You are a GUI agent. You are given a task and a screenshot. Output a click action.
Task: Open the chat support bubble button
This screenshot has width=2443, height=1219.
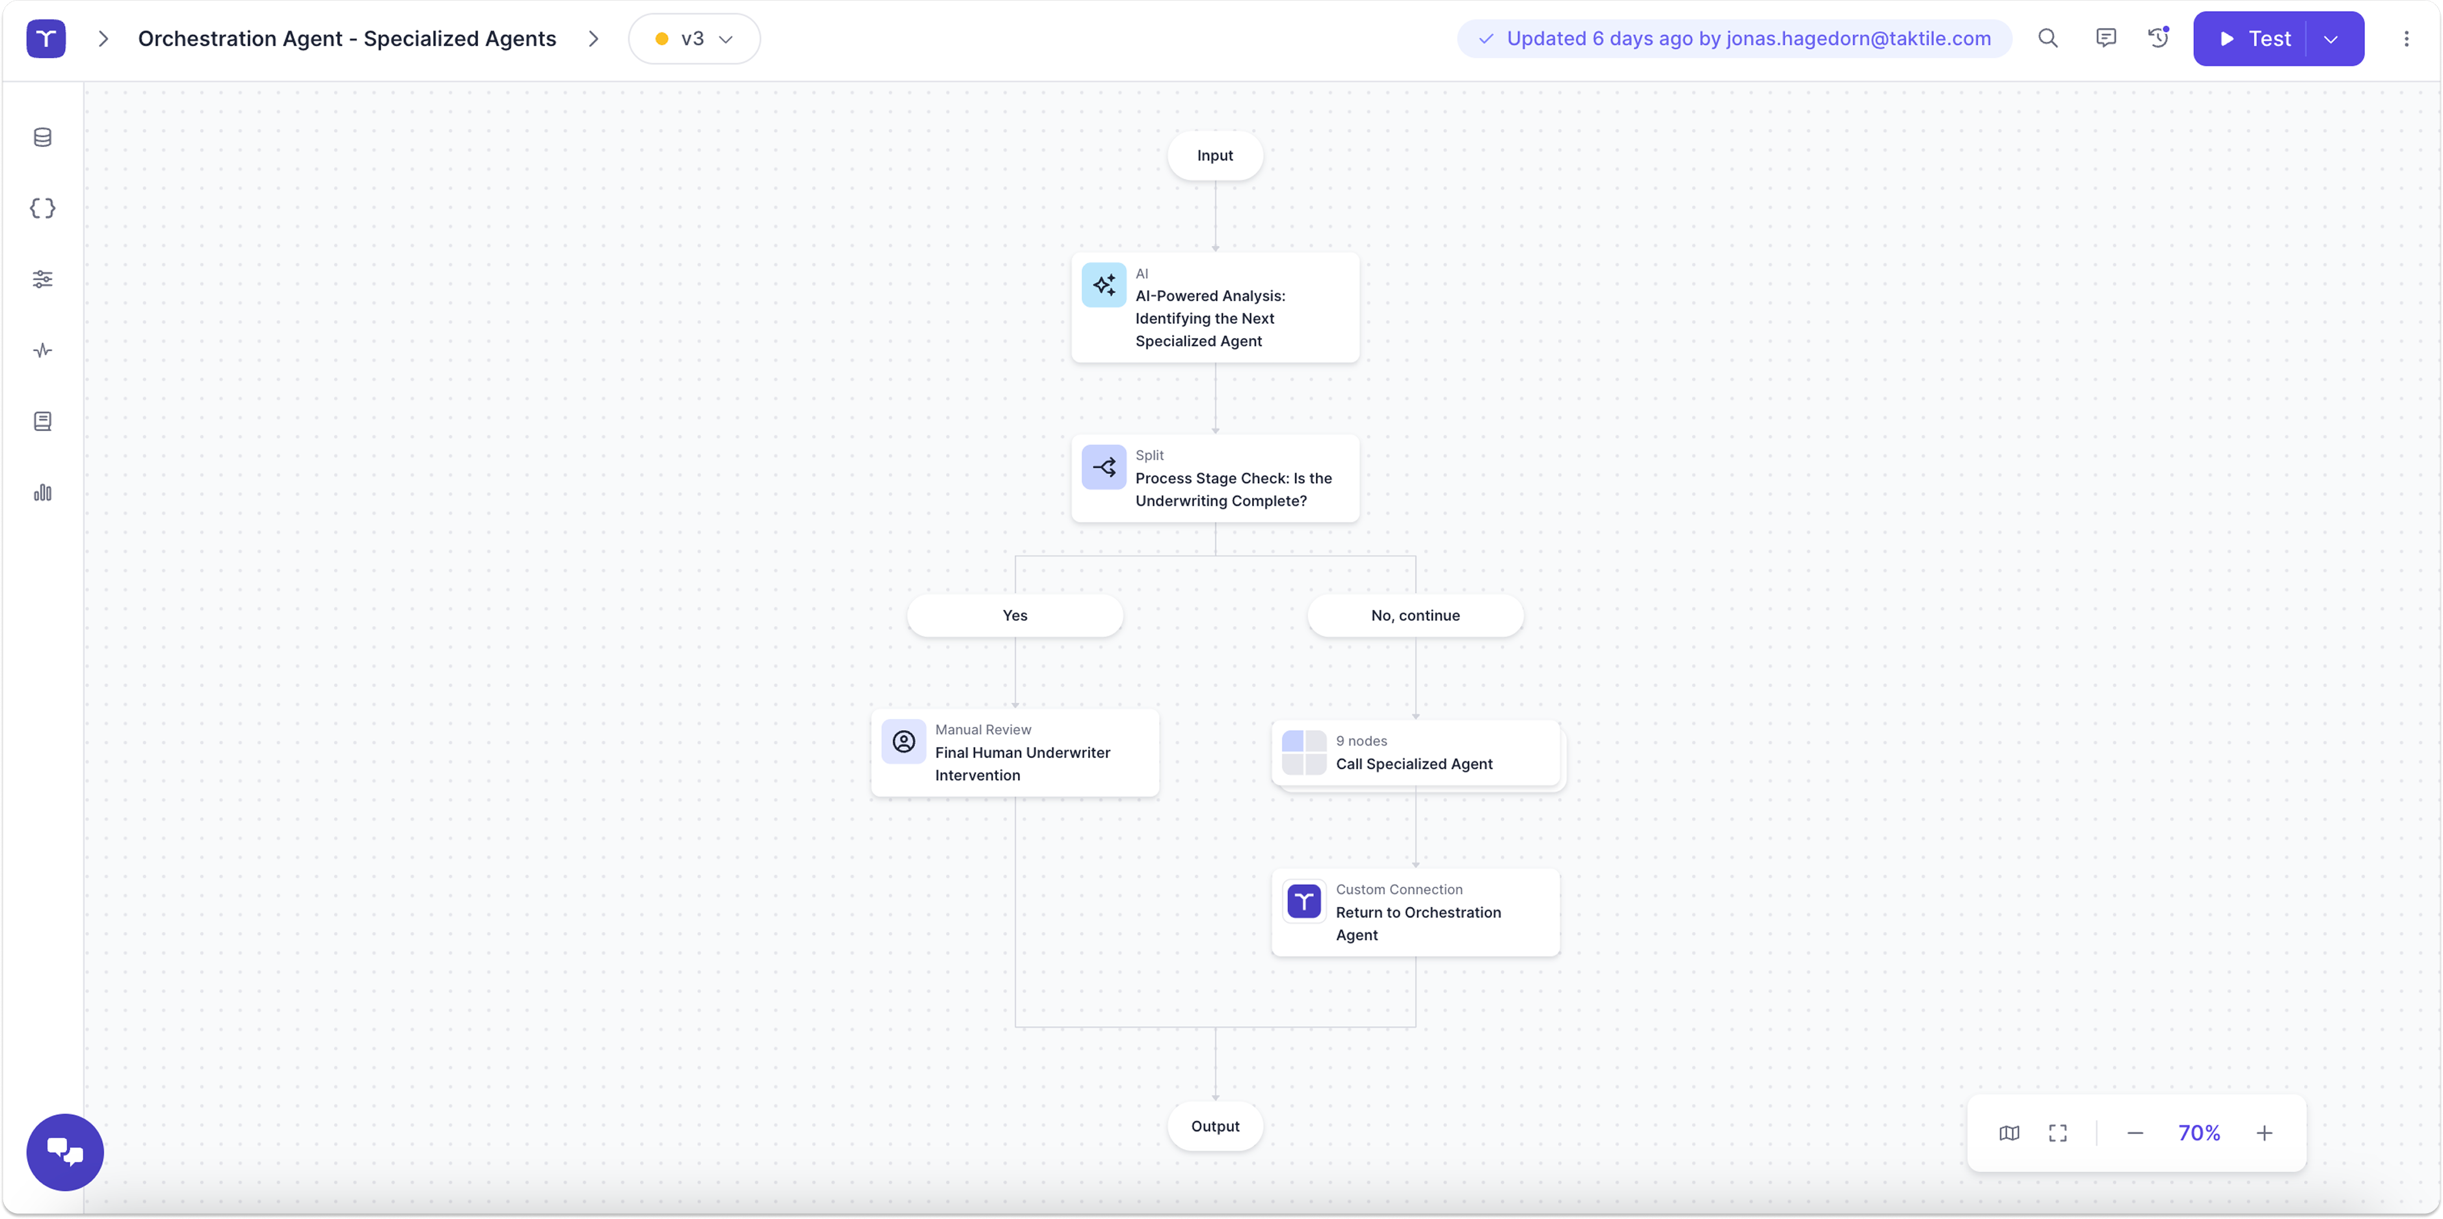[64, 1151]
